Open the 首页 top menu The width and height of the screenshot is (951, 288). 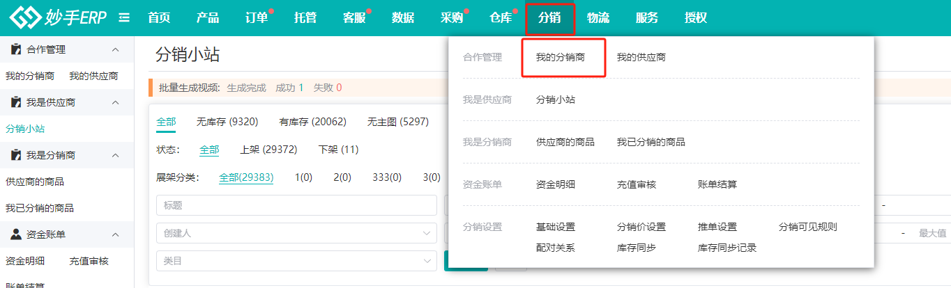159,18
